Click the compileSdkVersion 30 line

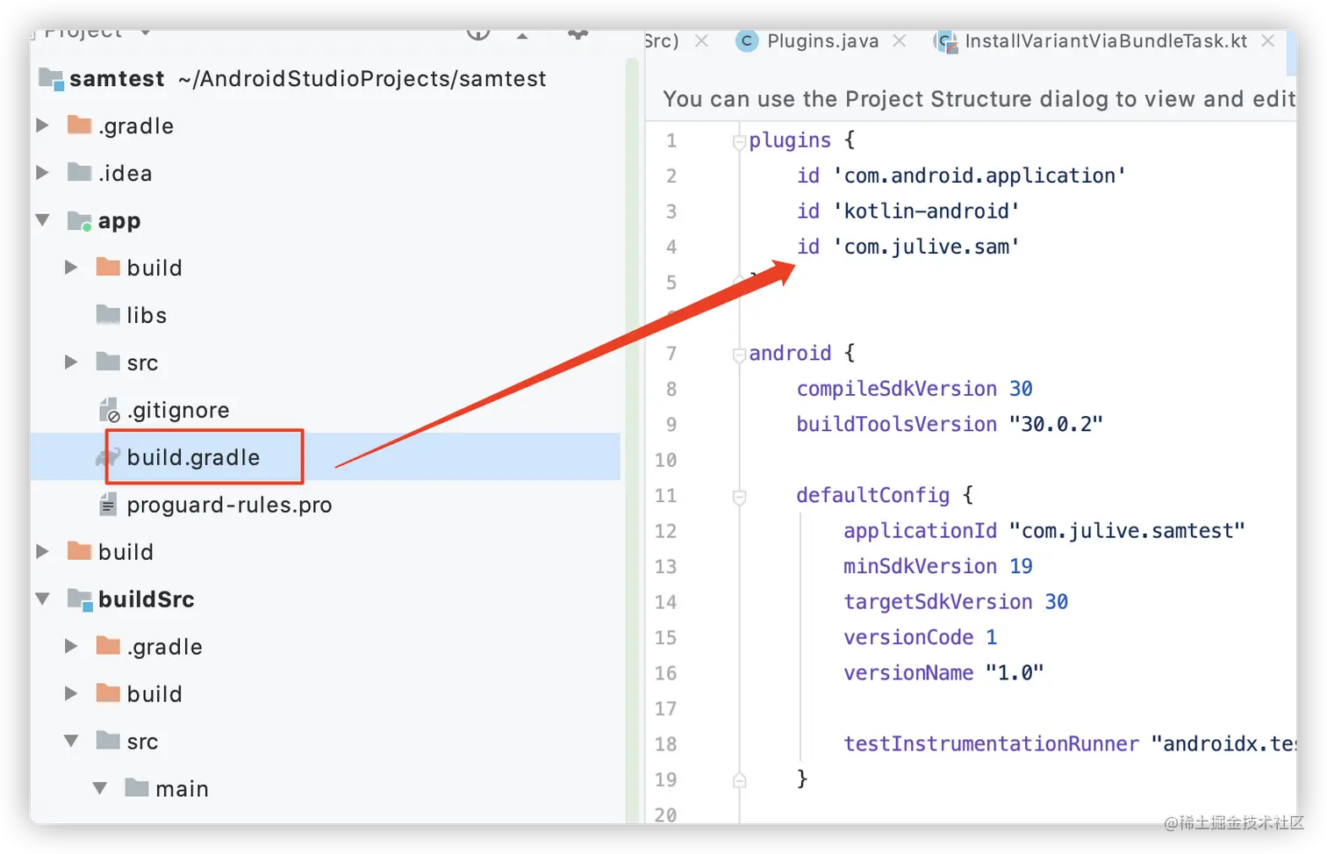914,389
